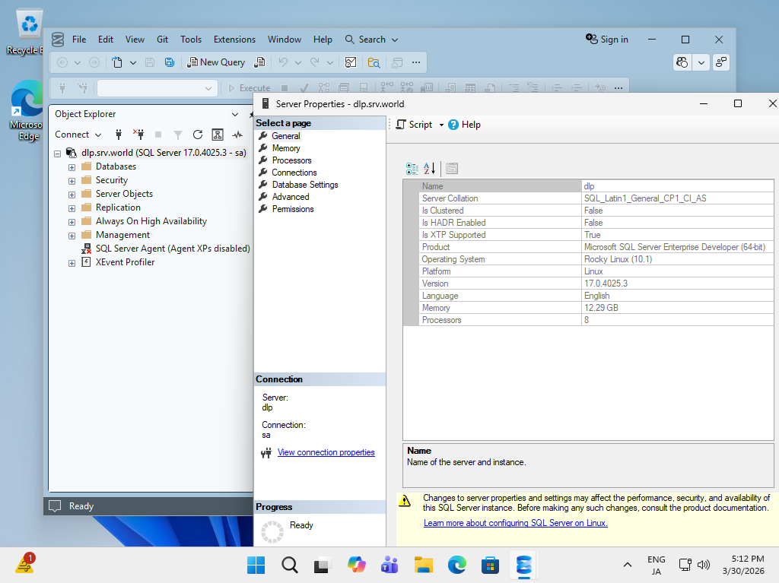Select the SQL Server Agent tree node
This screenshot has height=583, width=779.
click(173, 249)
